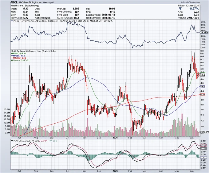Viewport: 209px width, 173px height.
Task: Click the AbCellera Biologics Inc. company name
Action: 30,2
